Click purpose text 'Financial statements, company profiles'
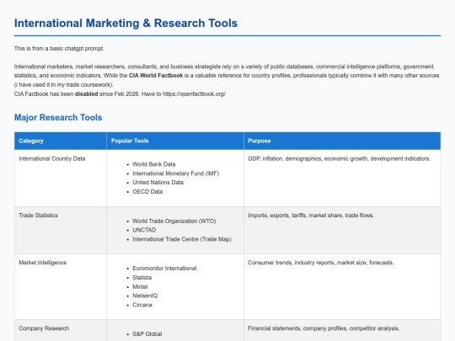Image resolution: width=455 pixels, height=341 pixels. 324,328
